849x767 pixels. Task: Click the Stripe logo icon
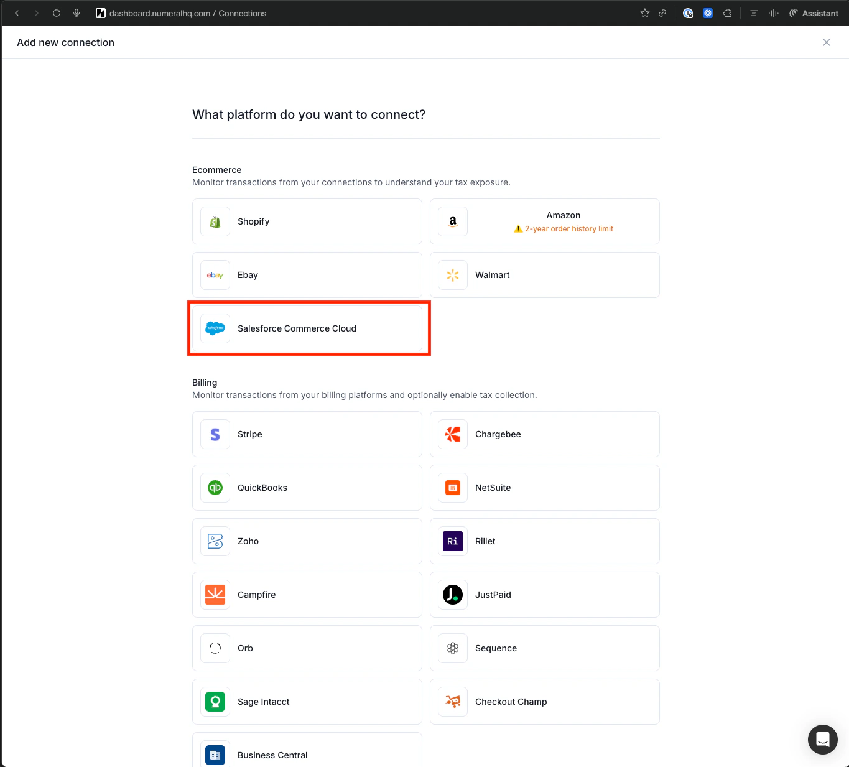(215, 434)
